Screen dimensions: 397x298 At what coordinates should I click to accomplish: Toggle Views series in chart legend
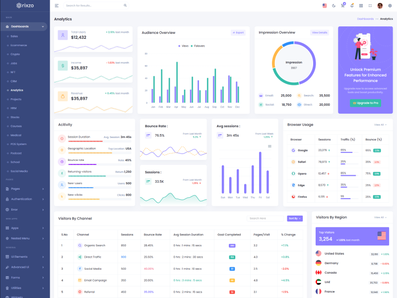(x=183, y=46)
